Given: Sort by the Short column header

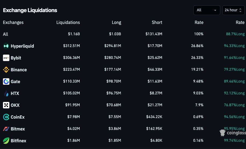Looking at the screenshot, I should click(x=157, y=22).
